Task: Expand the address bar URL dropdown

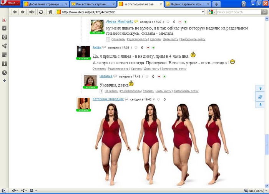Action: click(x=203, y=12)
